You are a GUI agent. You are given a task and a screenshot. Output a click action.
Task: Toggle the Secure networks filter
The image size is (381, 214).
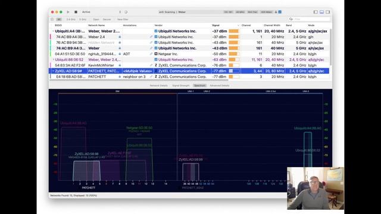click(x=107, y=20)
